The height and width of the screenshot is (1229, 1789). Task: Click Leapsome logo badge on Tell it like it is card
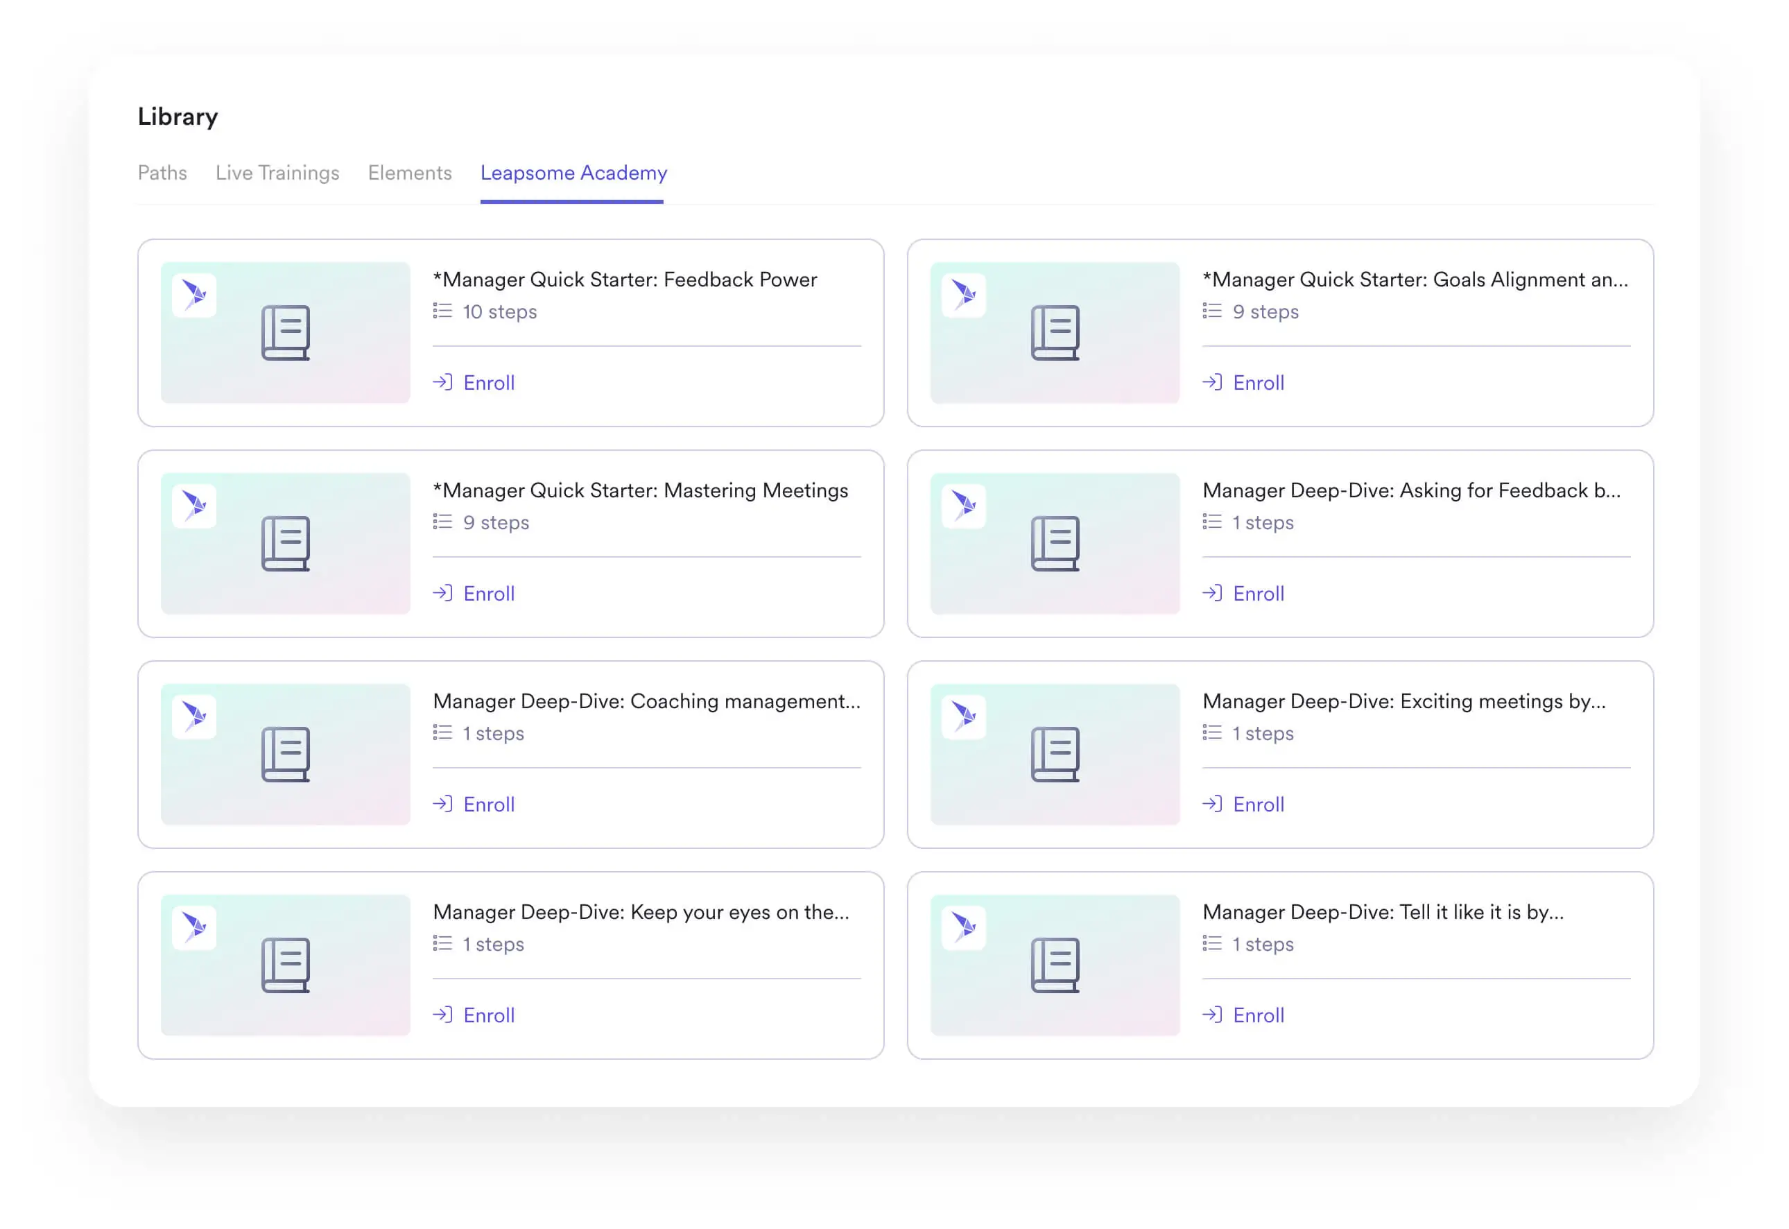click(x=964, y=928)
